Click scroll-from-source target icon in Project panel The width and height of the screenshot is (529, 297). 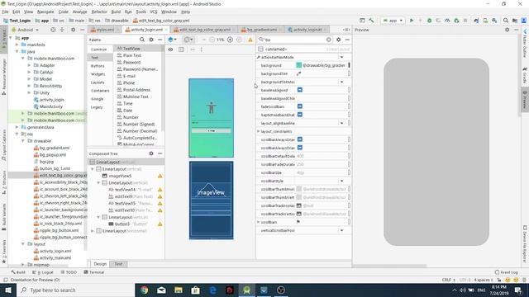tap(53, 30)
